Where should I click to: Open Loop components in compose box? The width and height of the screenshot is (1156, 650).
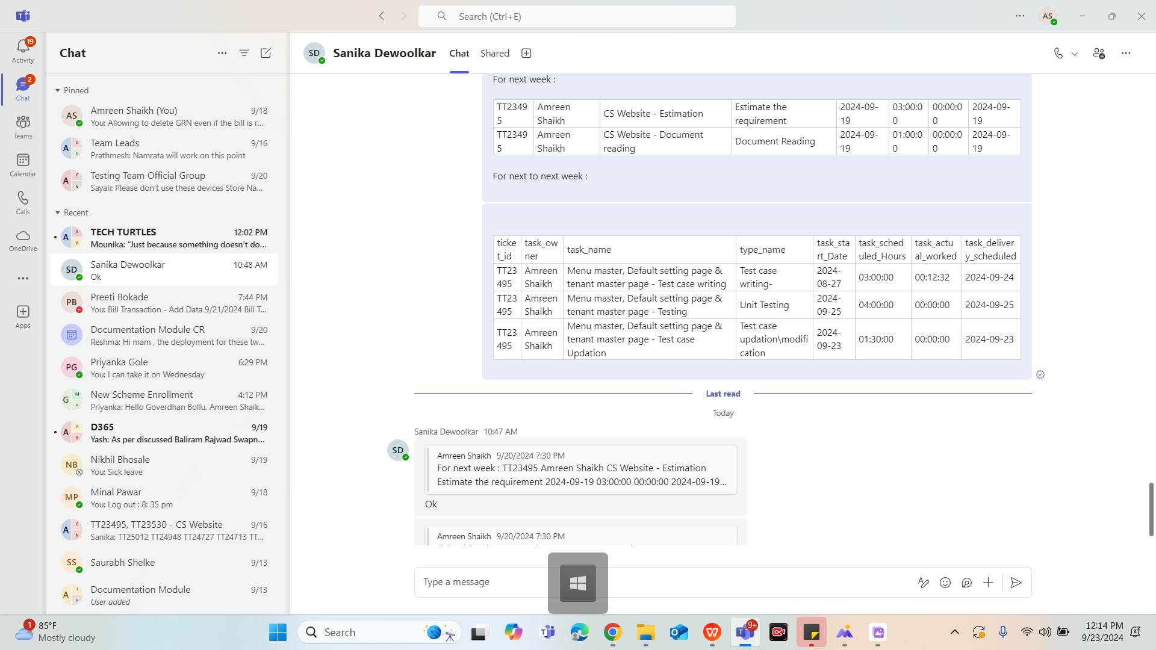pos(967,582)
